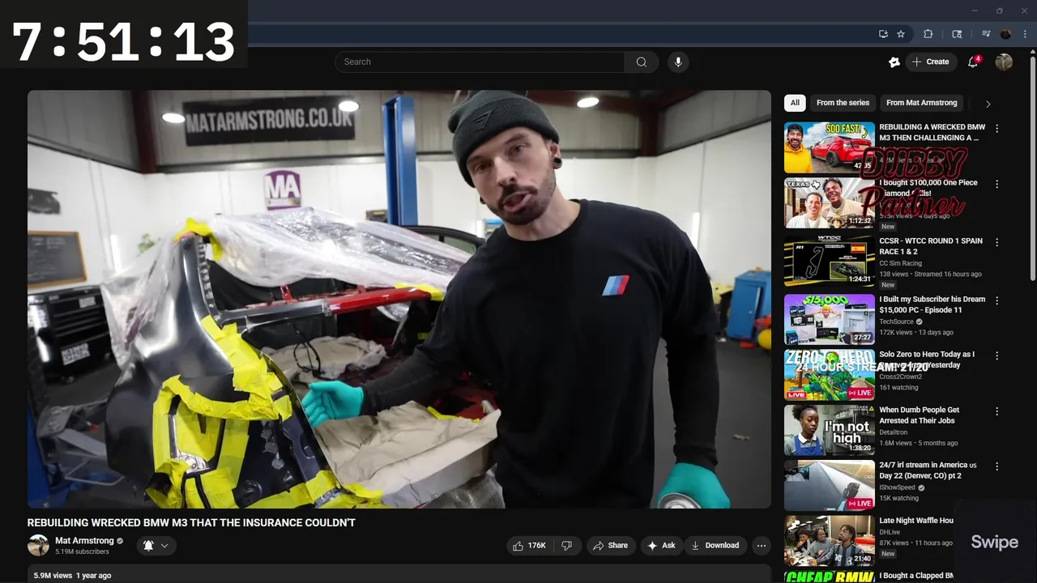The height and width of the screenshot is (583, 1037).
Task: Open the I'm not high thumbnail
Action: click(x=830, y=430)
